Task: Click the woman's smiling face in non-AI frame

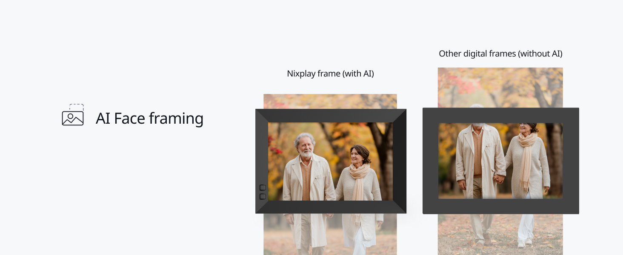Action: (x=524, y=127)
